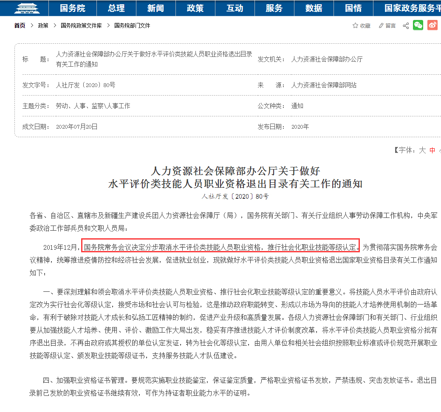Open the 总理 menu
441x412 pixels.
pos(116,8)
